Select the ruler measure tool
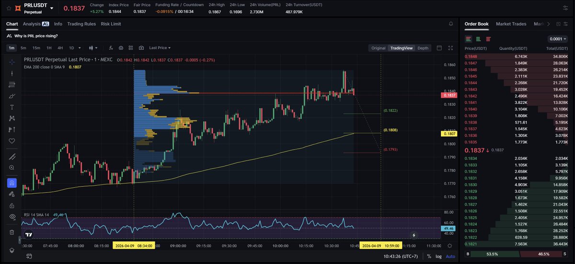Image resolution: width=575 pixels, height=264 pixels. pos(12,157)
